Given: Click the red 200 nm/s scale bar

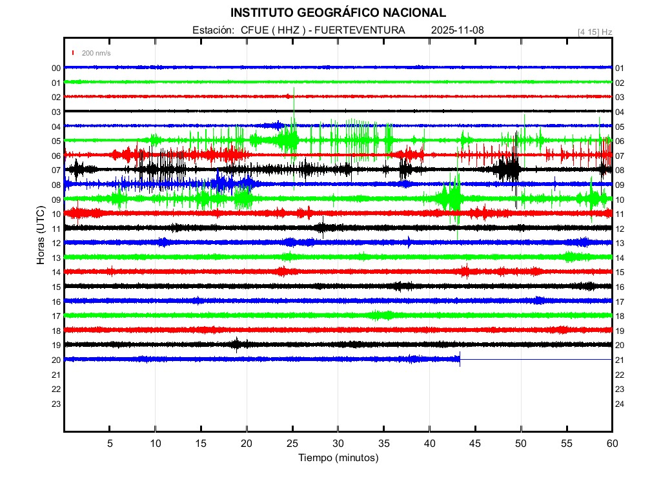Looking at the screenshot, I should [74, 53].
